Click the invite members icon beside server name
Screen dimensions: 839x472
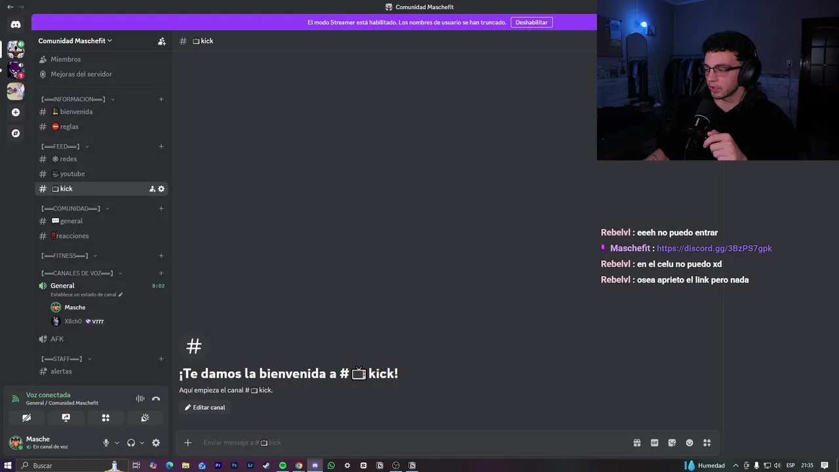(162, 41)
